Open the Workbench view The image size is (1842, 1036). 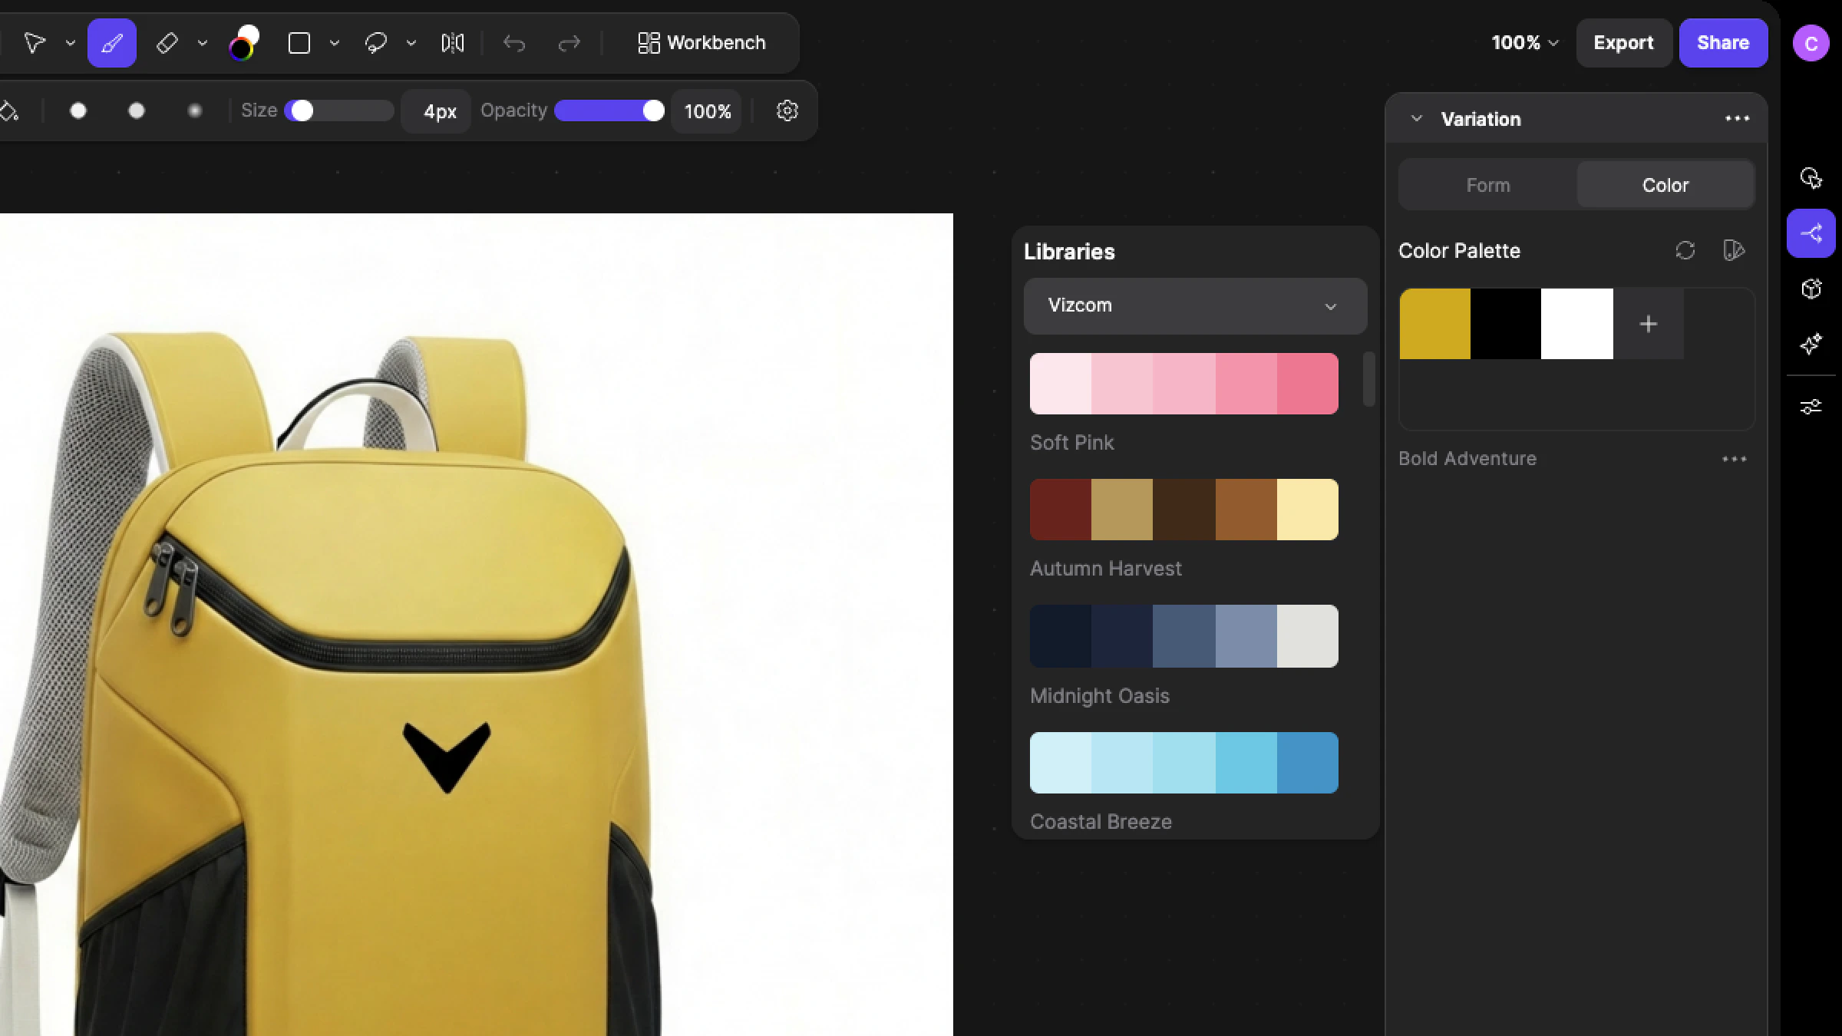702,43
